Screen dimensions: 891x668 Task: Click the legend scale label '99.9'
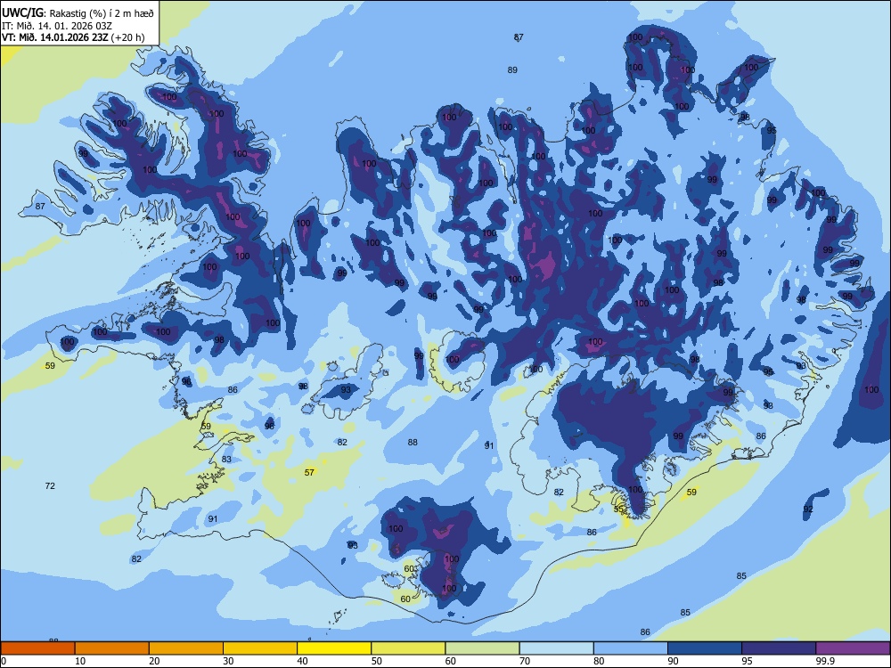(824, 661)
